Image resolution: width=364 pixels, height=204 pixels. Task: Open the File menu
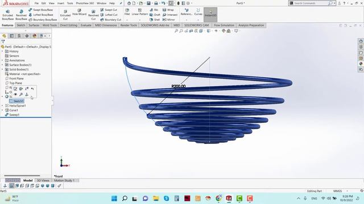click(x=36, y=3)
